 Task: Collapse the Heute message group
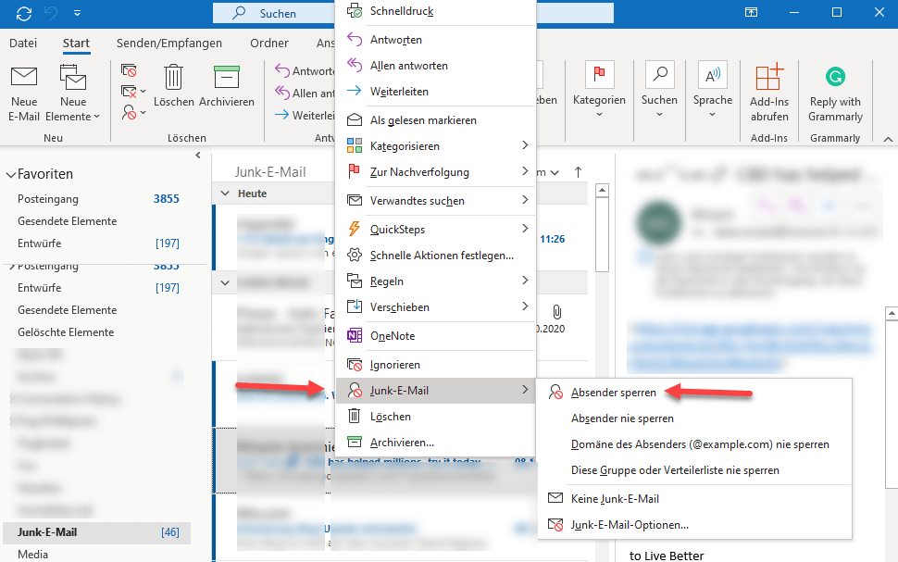pyautogui.click(x=225, y=194)
